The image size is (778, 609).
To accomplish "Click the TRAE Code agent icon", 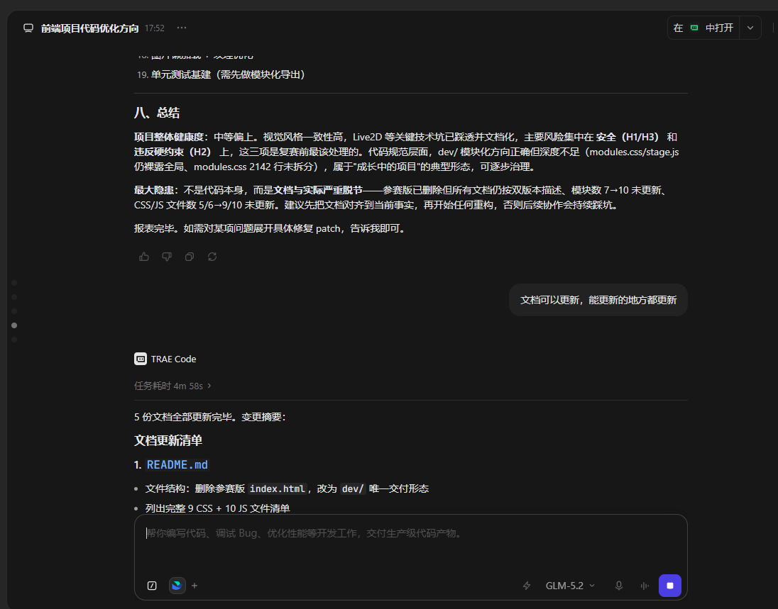I will [141, 359].
